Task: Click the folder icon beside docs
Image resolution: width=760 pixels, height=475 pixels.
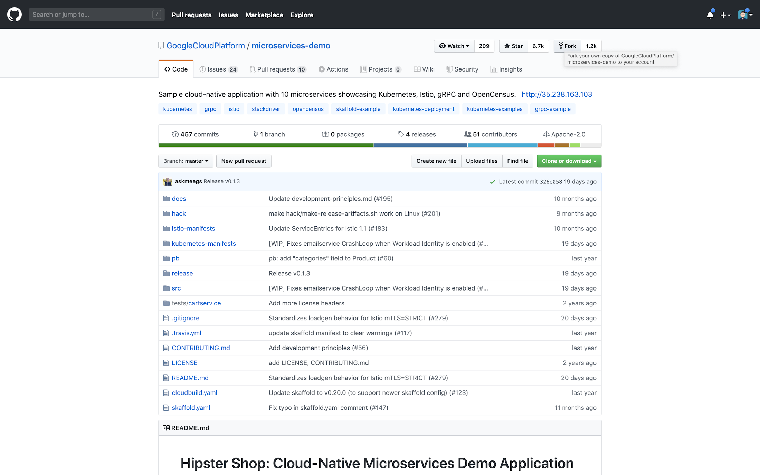Action: [167, 199]
